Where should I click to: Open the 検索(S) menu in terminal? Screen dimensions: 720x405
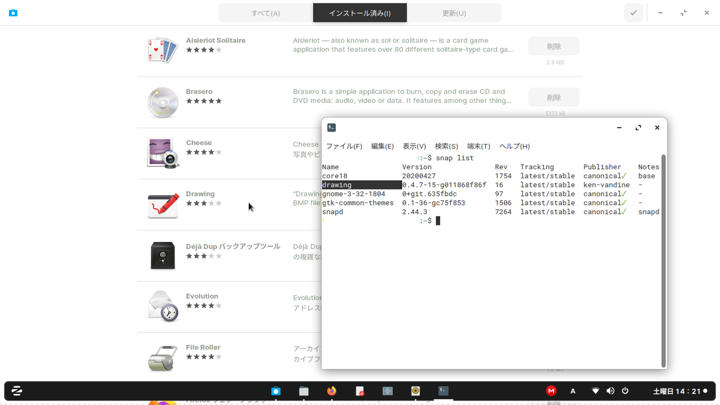click(447, 146)
